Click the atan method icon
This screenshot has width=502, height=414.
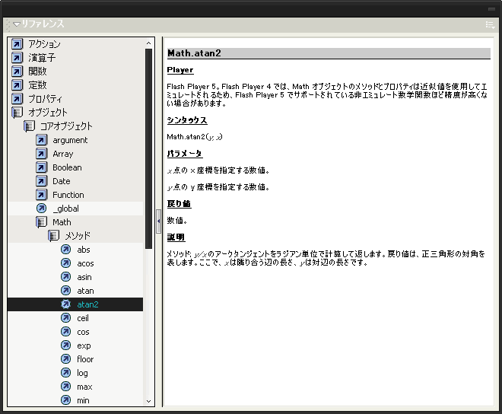(x=65, y=291)
